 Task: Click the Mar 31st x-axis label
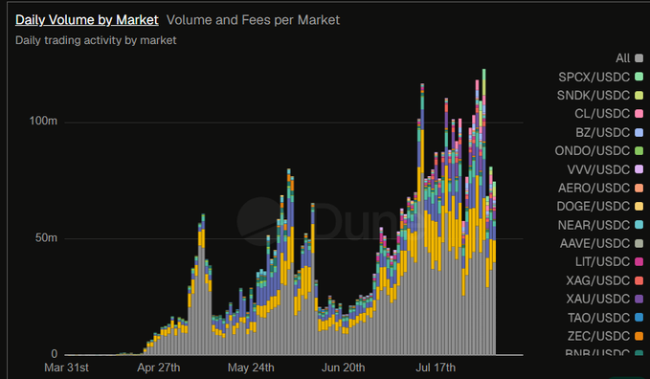(66, 368)
